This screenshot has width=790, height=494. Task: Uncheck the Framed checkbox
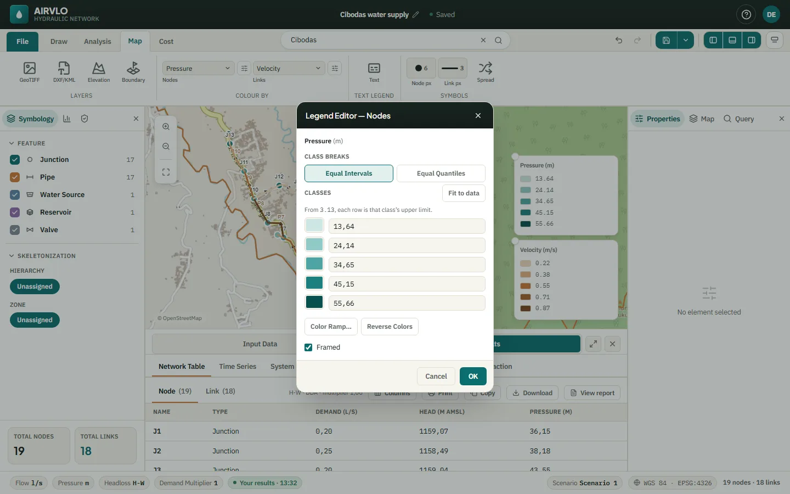308,347
